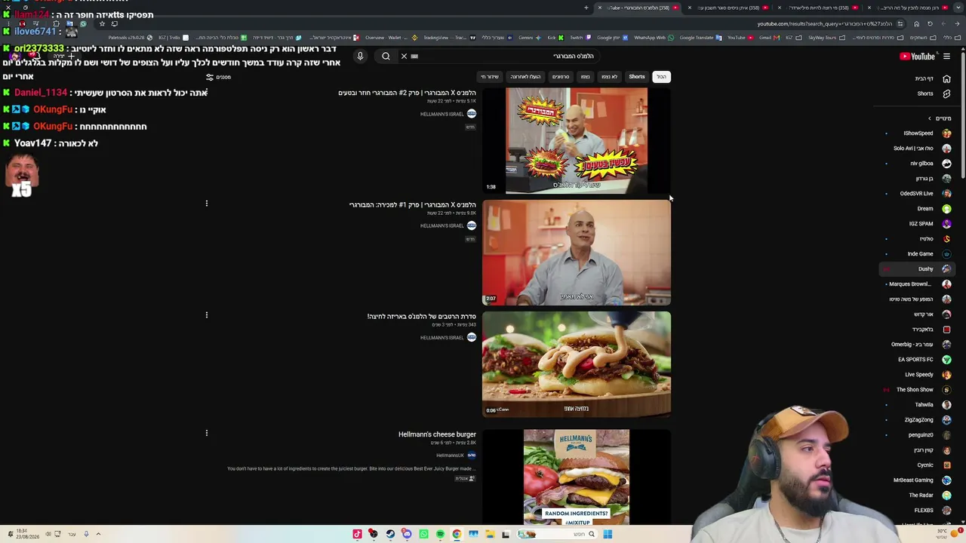966x543 pixels.
Task: Select the הועלו לאחרונה filter chip
Action: tap(525, 77)
